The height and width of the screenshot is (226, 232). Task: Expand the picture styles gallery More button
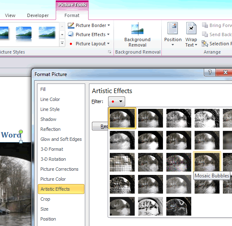(x=62, y=43)
